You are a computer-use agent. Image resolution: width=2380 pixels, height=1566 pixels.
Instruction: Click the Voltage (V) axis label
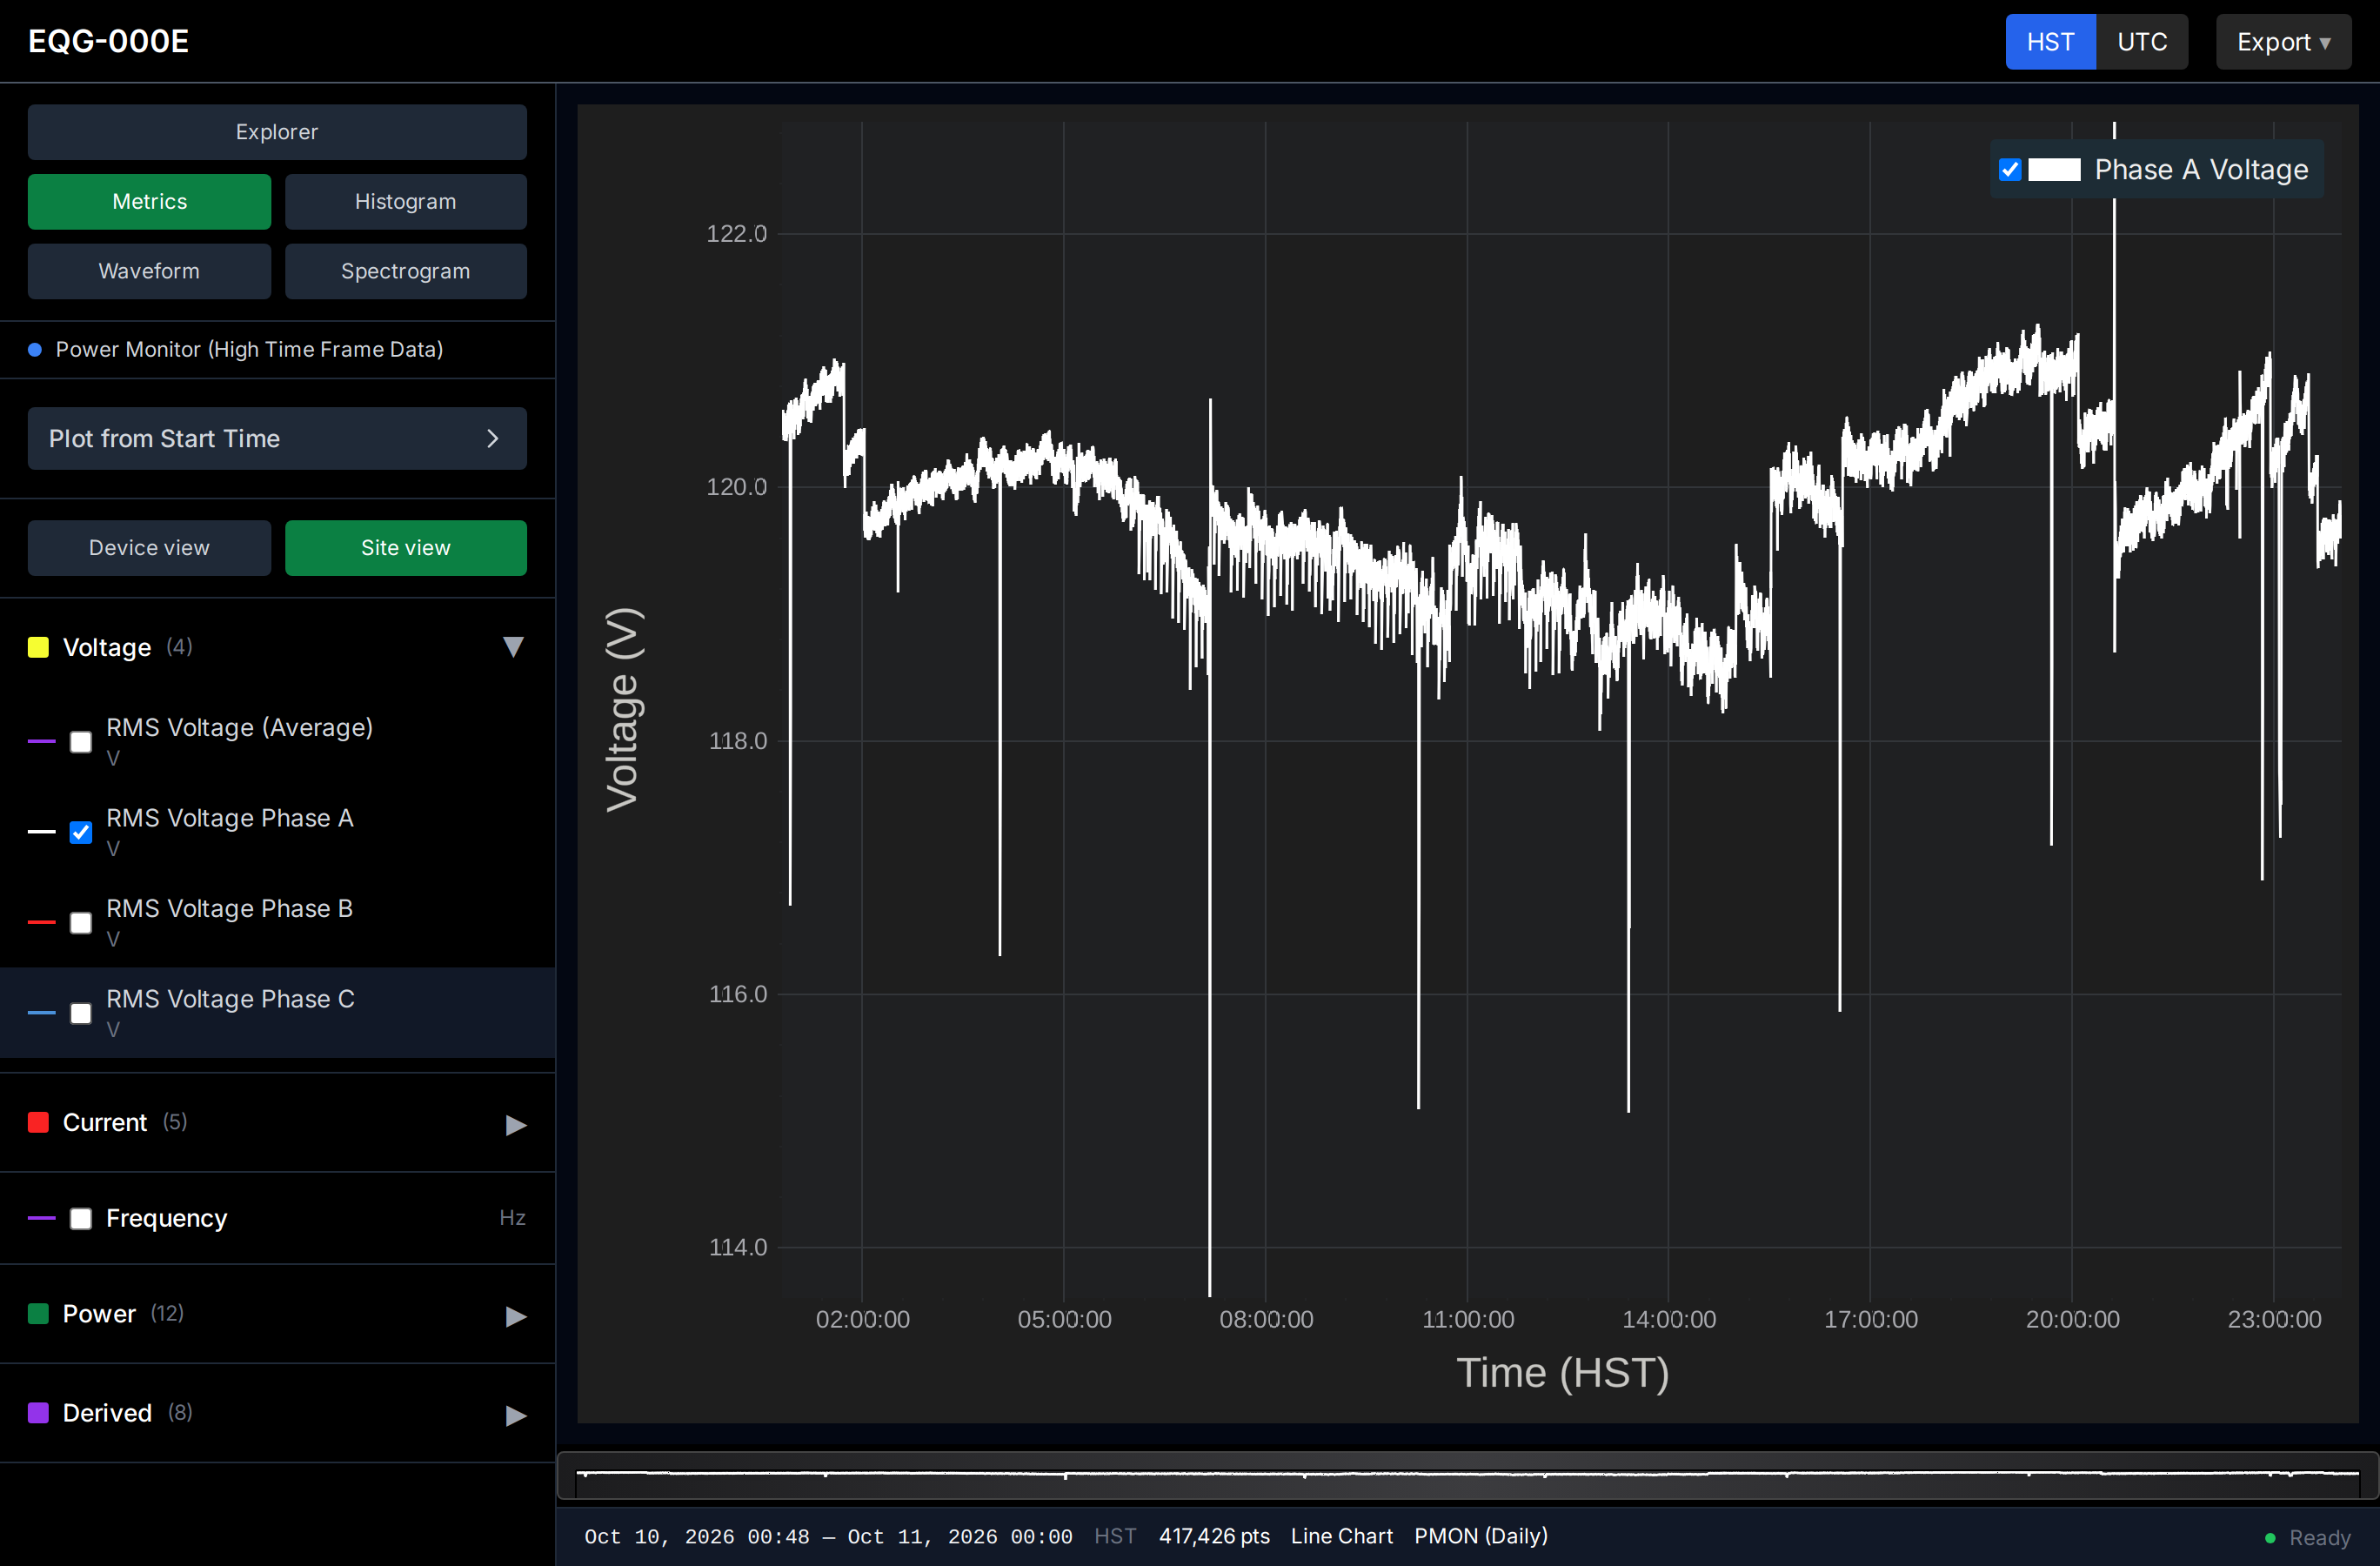622,709
